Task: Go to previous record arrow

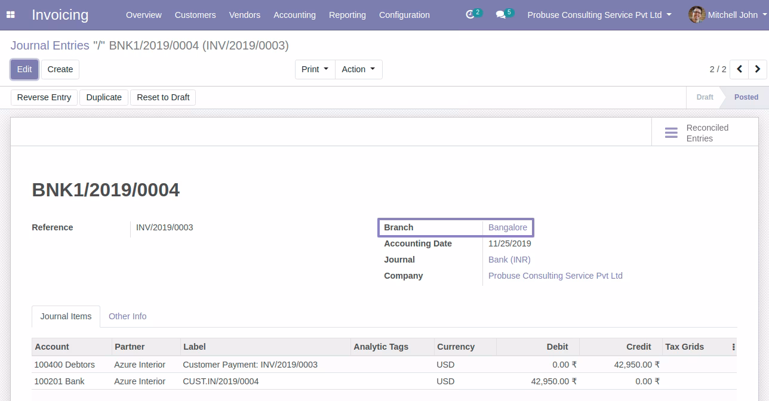Action: (739, 69)
